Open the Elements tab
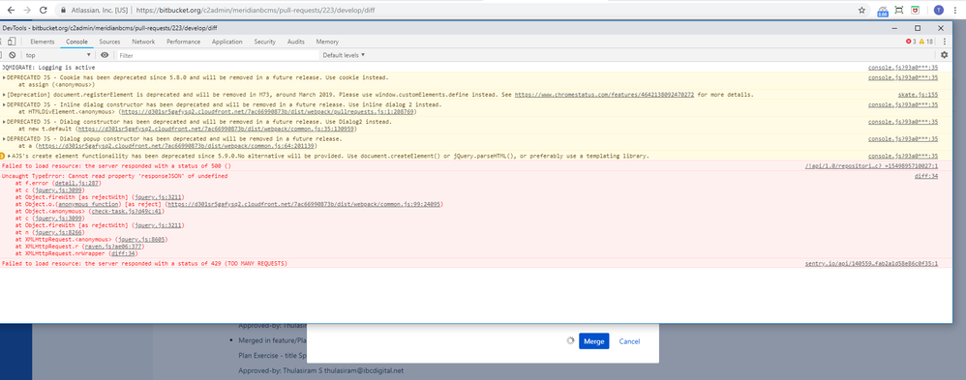 tap(42, 42)
